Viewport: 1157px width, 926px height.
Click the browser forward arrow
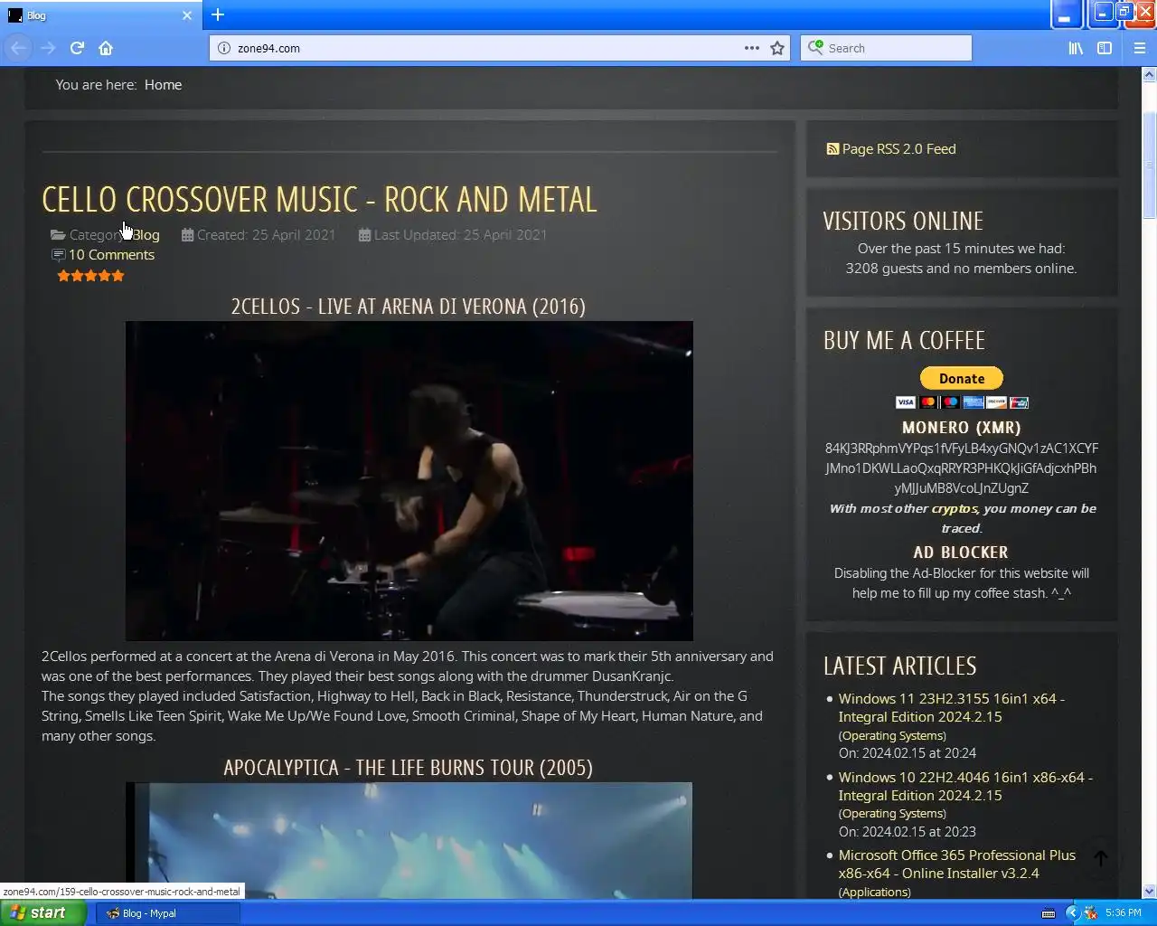(x=48, y=48)
